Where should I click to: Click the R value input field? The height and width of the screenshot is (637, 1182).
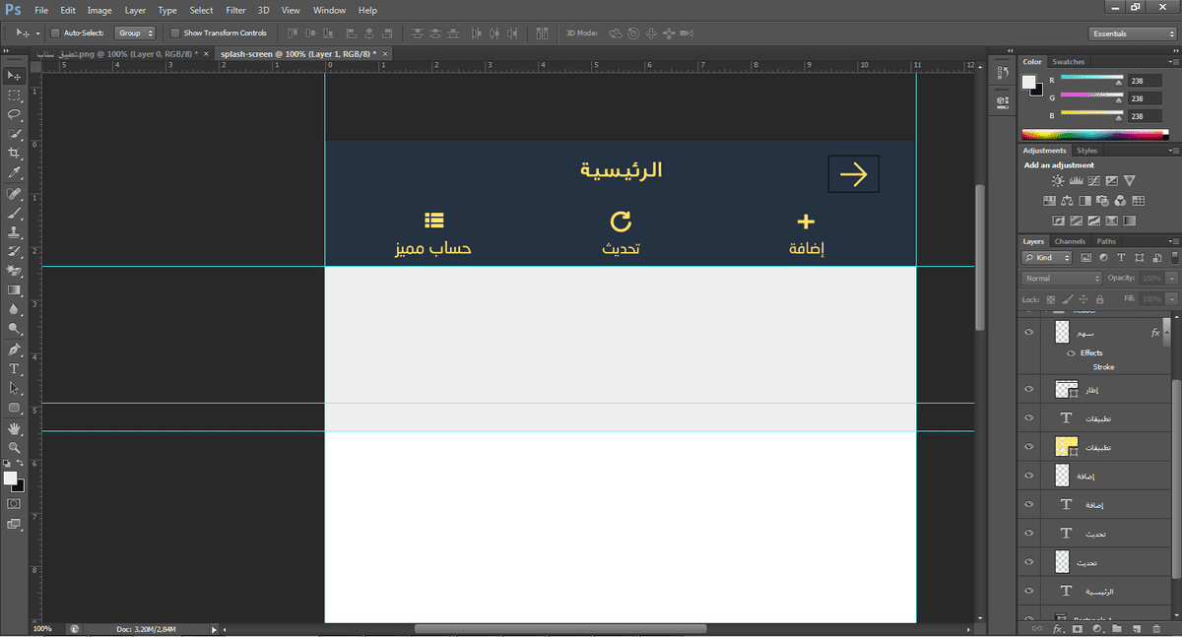pos(1145,81)
